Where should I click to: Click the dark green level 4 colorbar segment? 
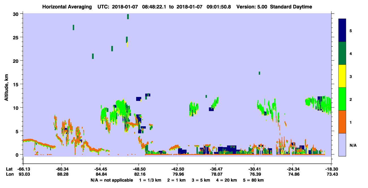click(342, 53)
